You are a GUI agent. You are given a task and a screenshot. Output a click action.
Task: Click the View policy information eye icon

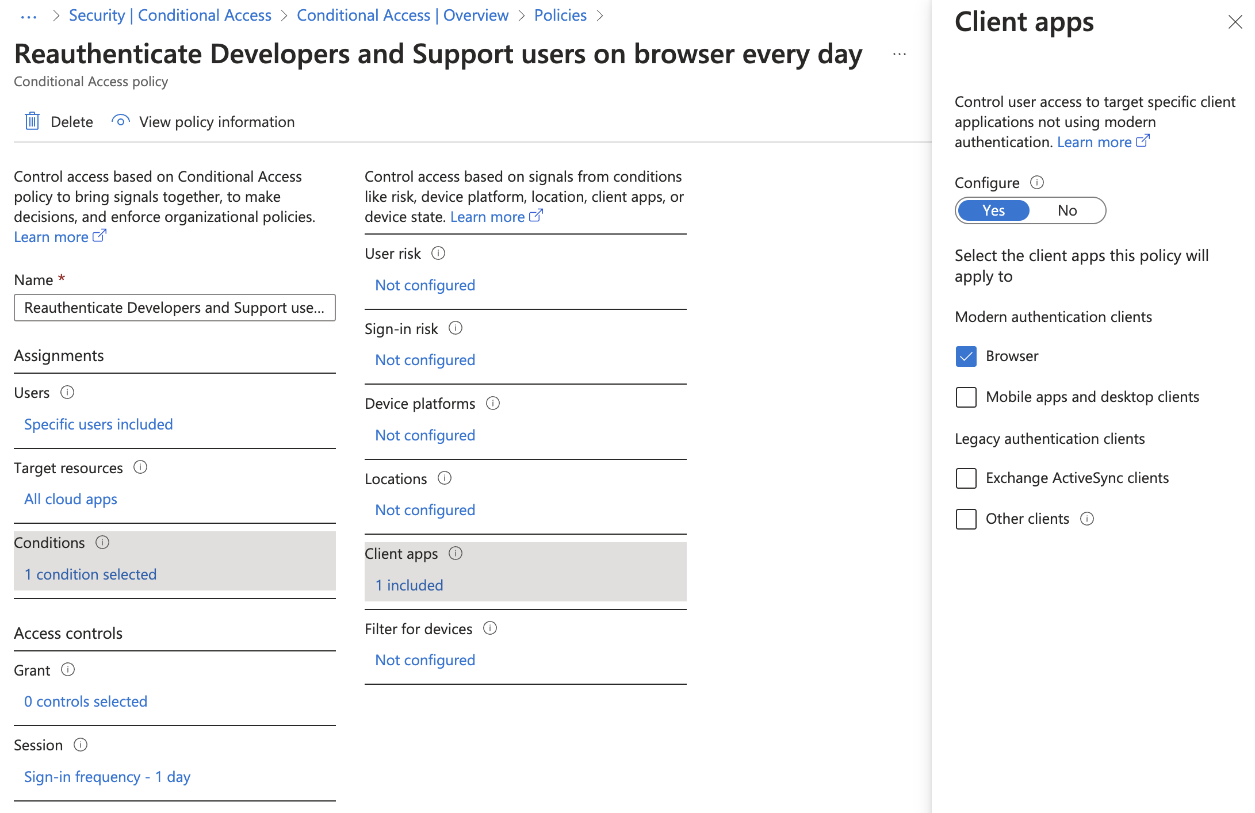pos(120,122)
